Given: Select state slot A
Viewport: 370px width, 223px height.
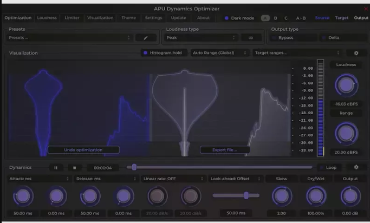Looking at the screenshot, I should 265,18.
